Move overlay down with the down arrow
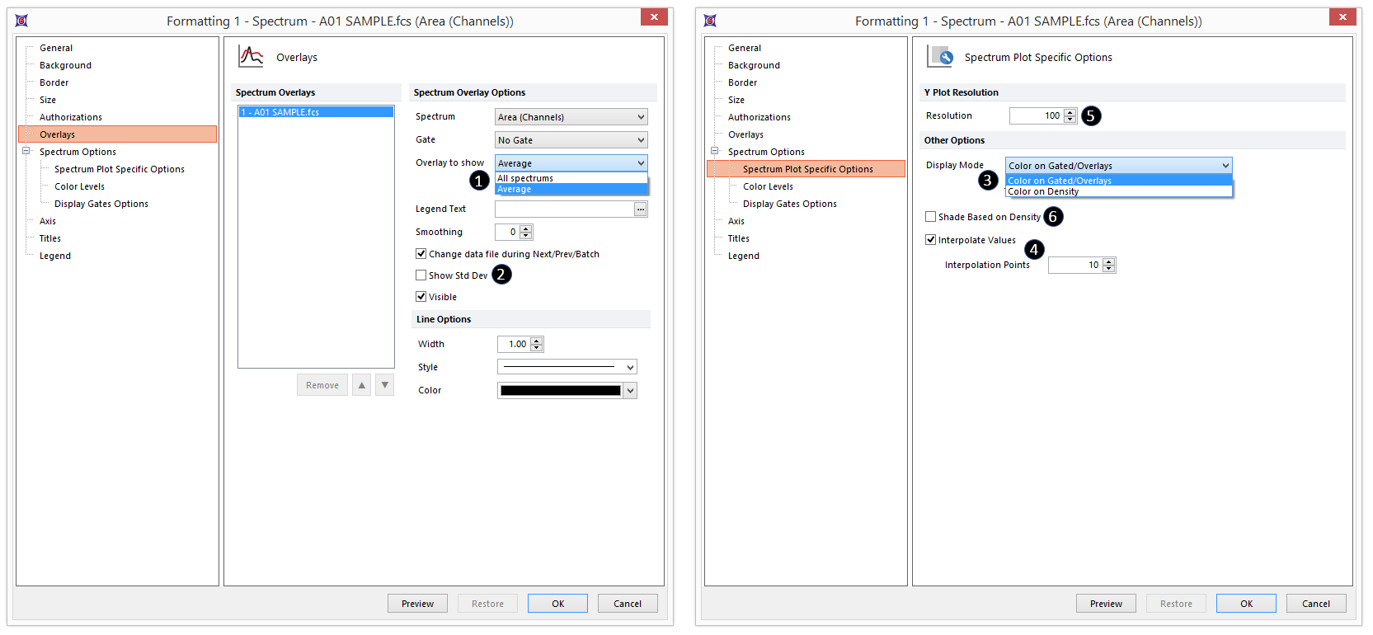Screen dimensions: 1373x635 (384, 385)
